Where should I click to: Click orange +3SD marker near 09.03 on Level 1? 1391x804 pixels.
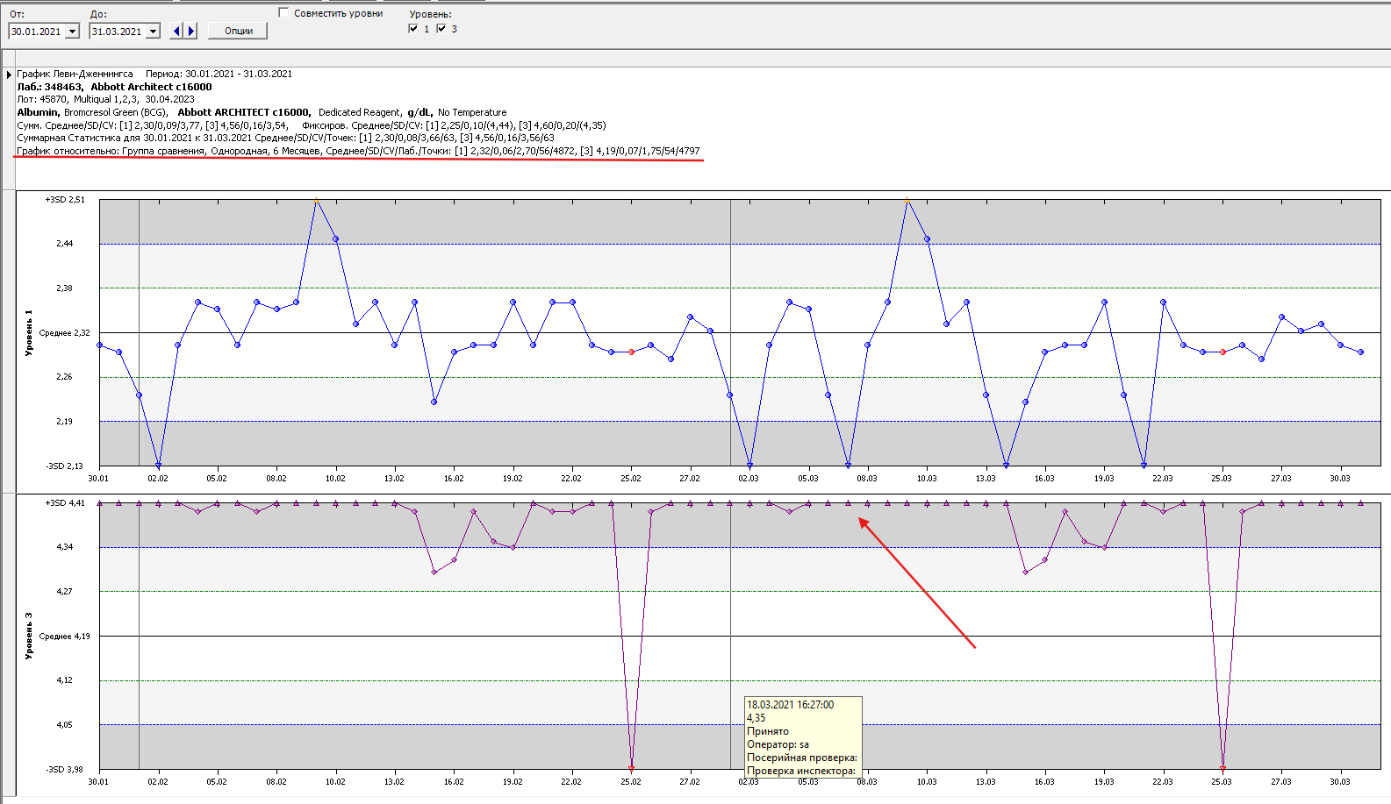click(x=907, y=201)
